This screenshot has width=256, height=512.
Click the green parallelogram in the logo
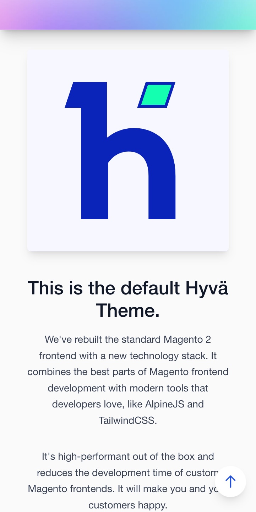[x=156, y=95]
